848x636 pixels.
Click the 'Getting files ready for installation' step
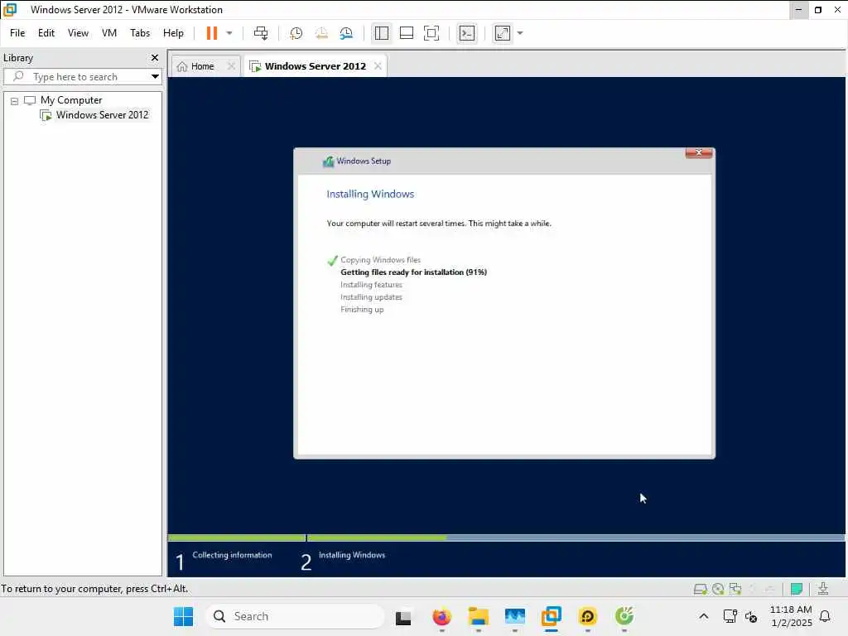413,272
